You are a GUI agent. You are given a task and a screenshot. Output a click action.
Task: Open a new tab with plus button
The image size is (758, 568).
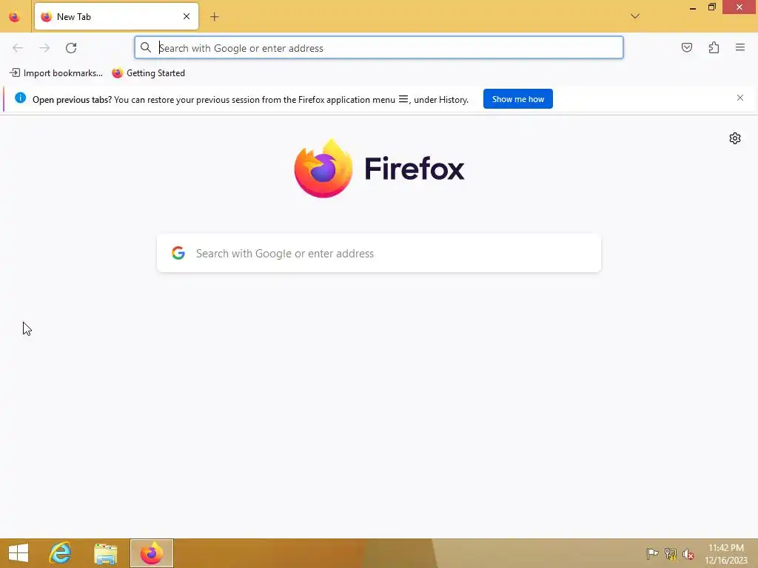pyautogui.click(x=215, y=17)
